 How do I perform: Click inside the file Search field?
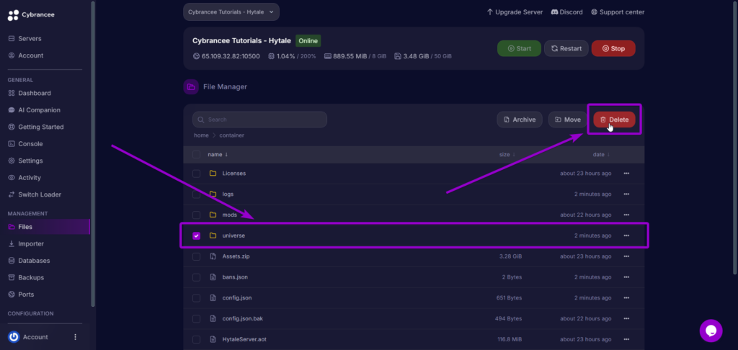(x=259, y=120)
